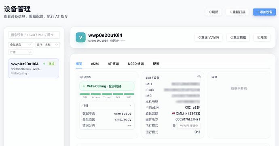This screenshot has width=279, height=146.
Task: Click the QDC507GLEFM21 firmware value
Action: [x=188, y=119]
